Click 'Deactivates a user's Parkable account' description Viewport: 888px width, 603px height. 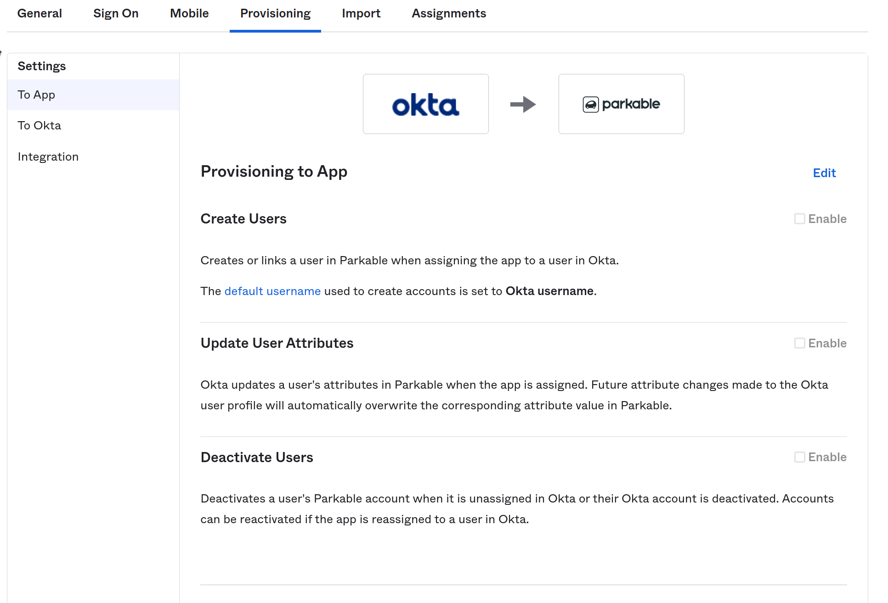(517, 509)
